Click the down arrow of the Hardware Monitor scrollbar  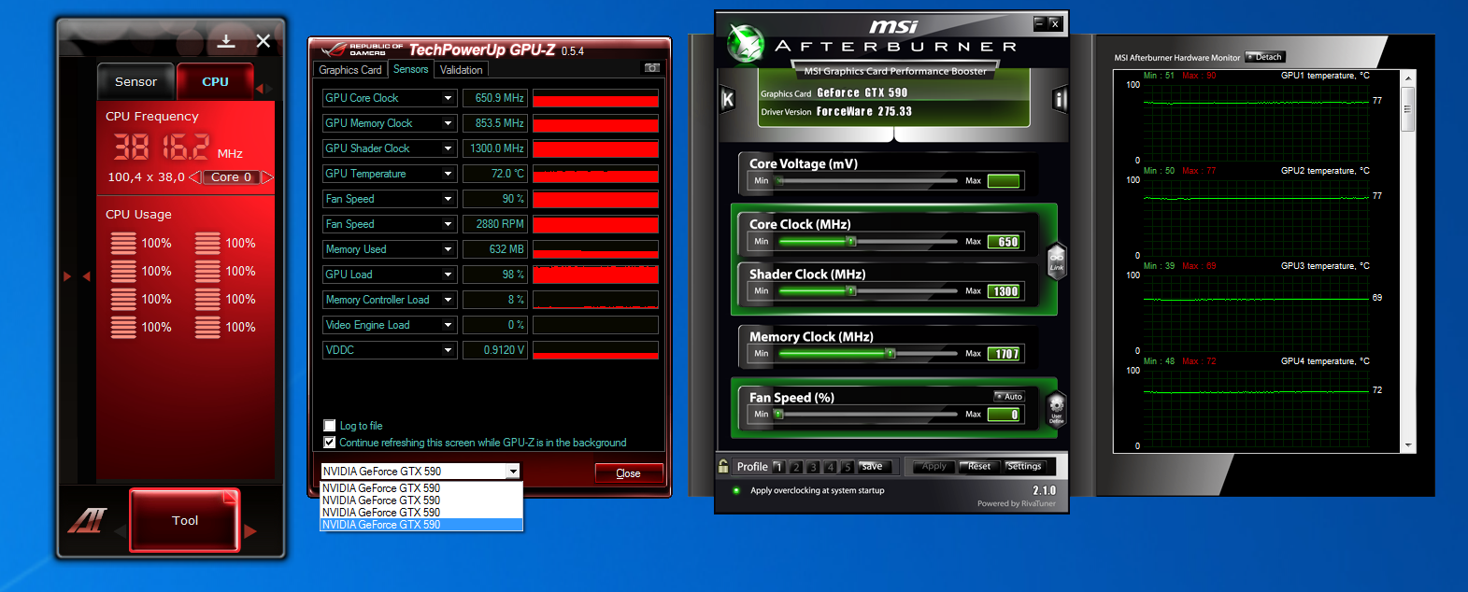click(x=1407, y=445)
